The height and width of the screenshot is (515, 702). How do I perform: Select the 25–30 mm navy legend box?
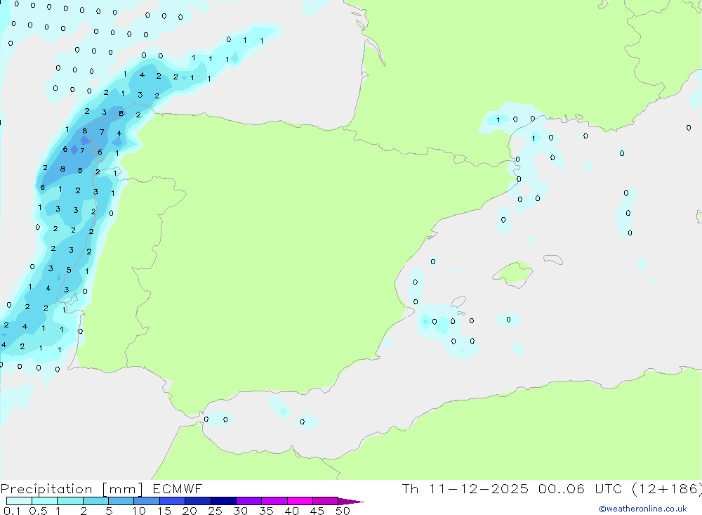(x=223, y=501)
